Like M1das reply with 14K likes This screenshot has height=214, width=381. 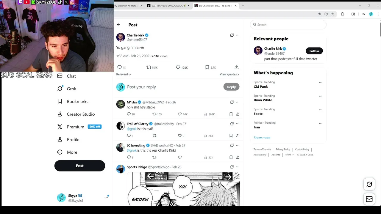point(180,114)
